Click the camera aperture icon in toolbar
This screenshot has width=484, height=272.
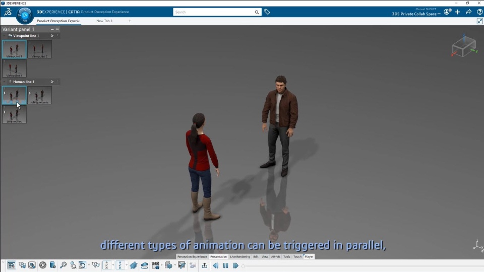pos(42,265)
